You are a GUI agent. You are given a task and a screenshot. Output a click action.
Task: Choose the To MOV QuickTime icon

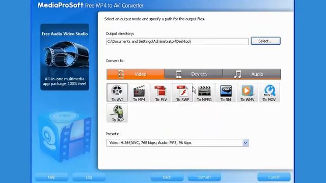click(x=269, y=93)
